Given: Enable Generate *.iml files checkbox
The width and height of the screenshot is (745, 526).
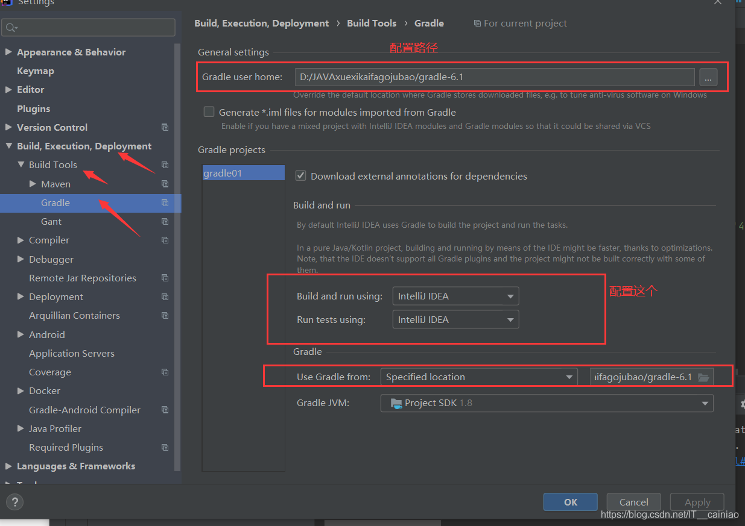Looking at the screenshot, I should (x=209, y=111).
